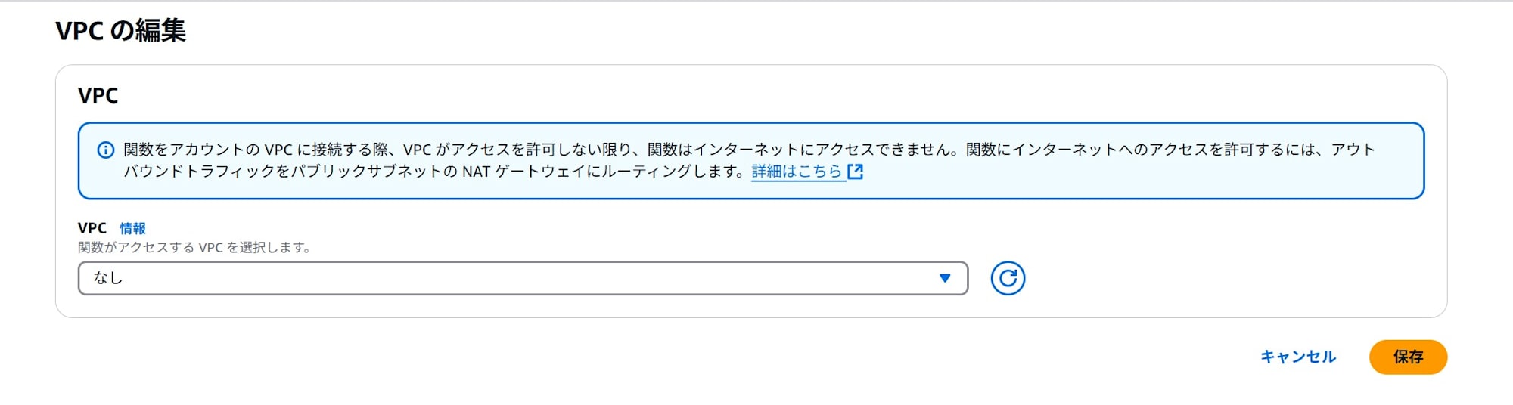
Task: Click the orange 保存 button
Action: pos(1408,357)
